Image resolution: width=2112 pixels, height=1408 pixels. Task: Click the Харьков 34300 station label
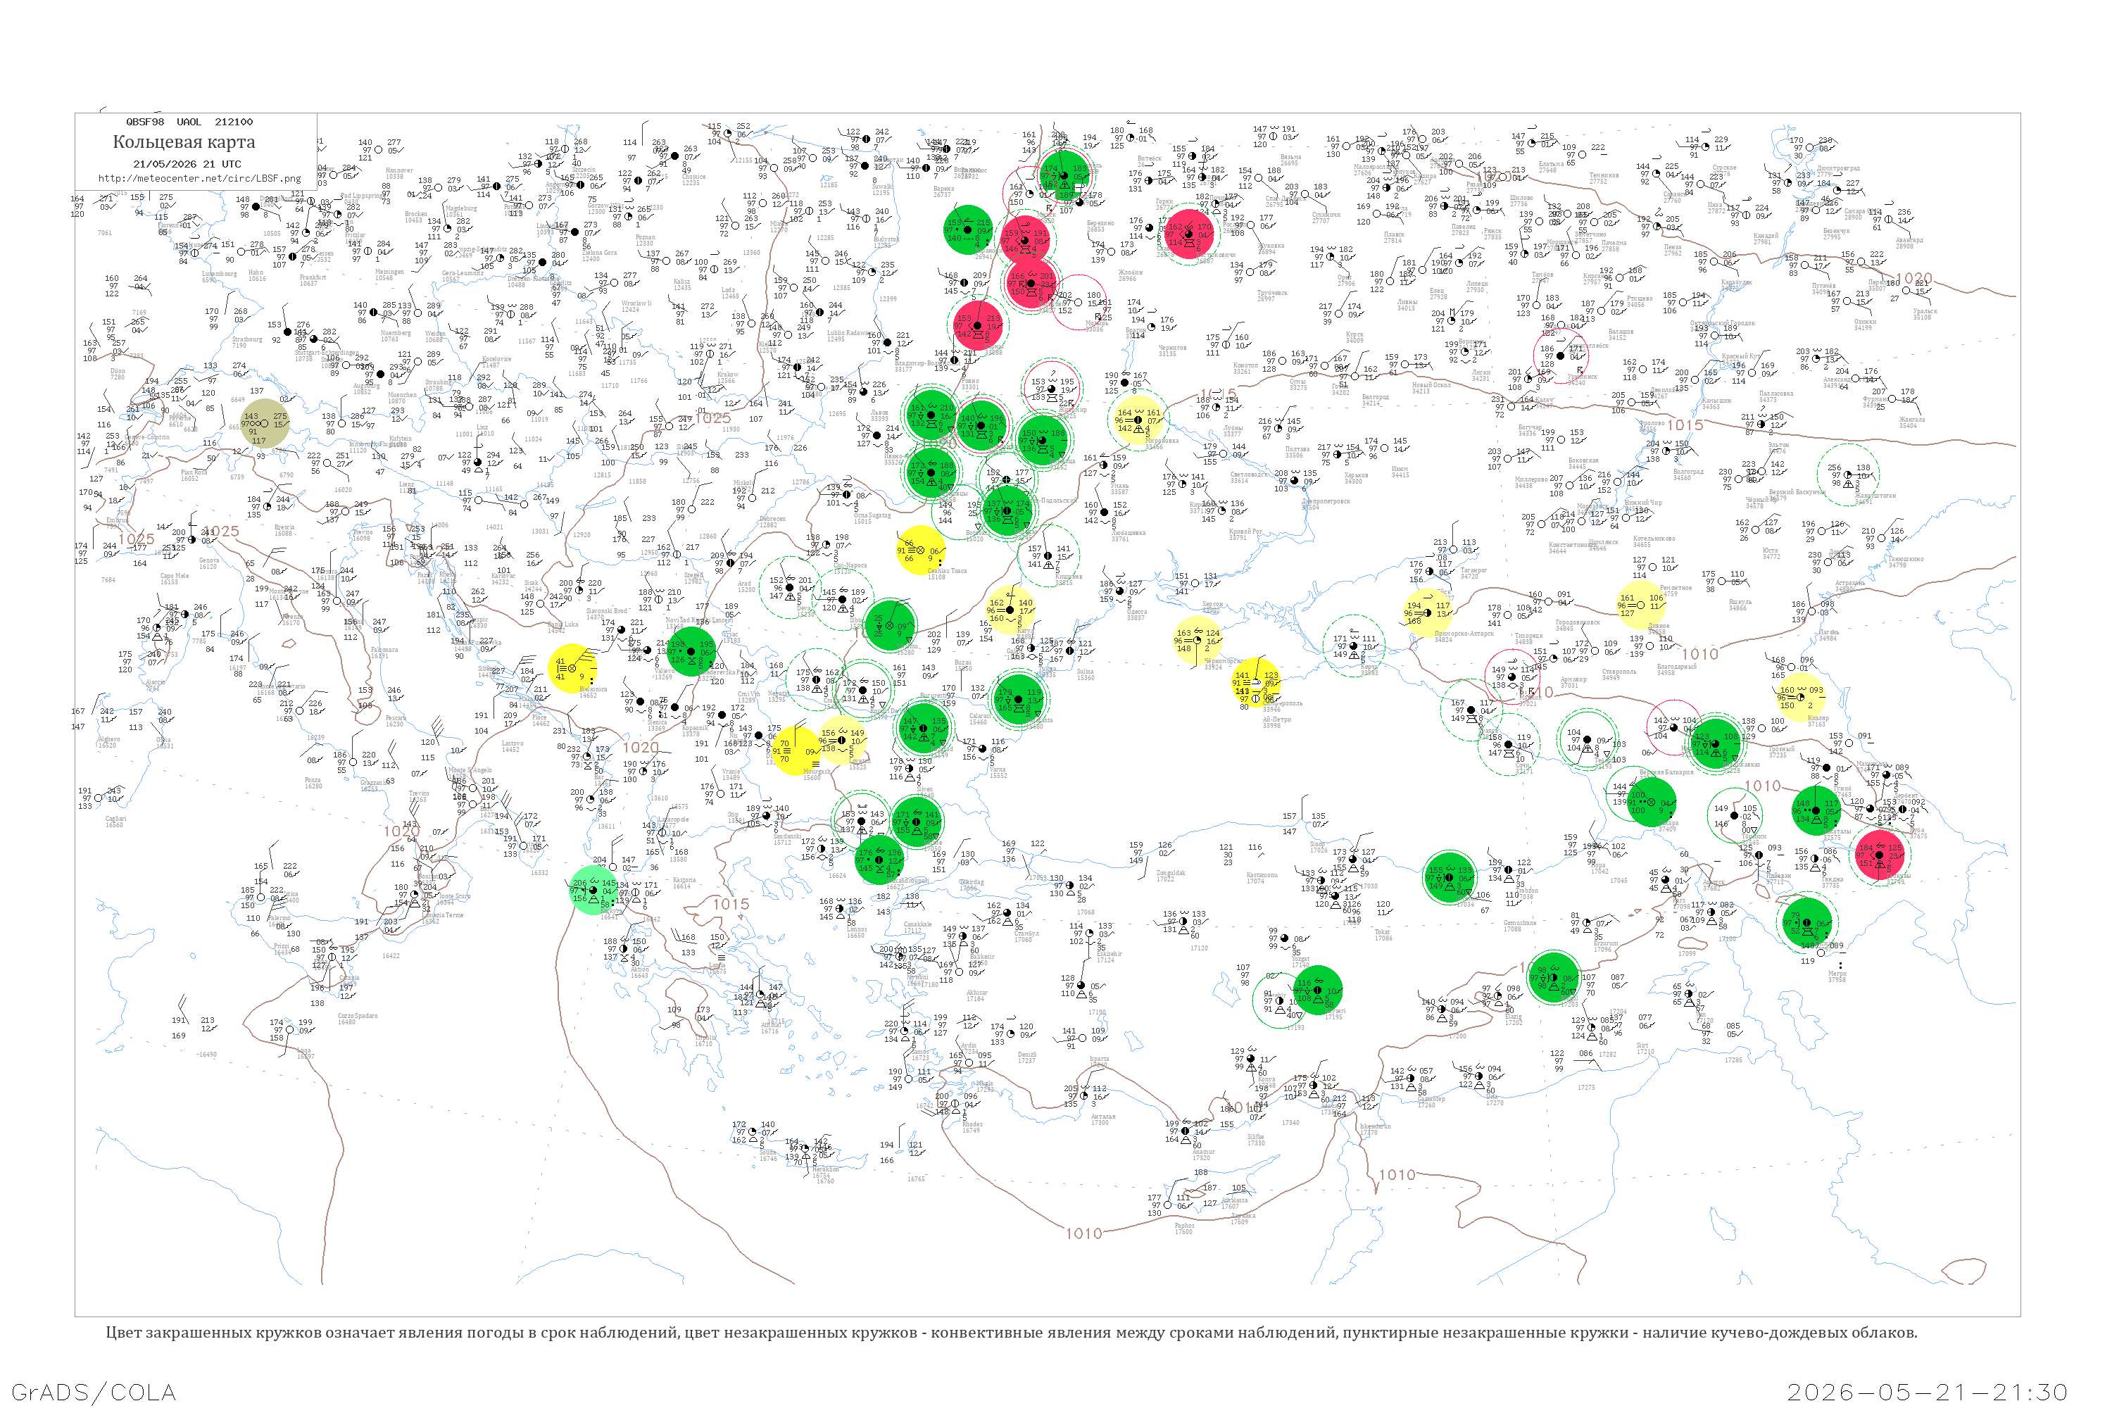tap(1356, 478)
